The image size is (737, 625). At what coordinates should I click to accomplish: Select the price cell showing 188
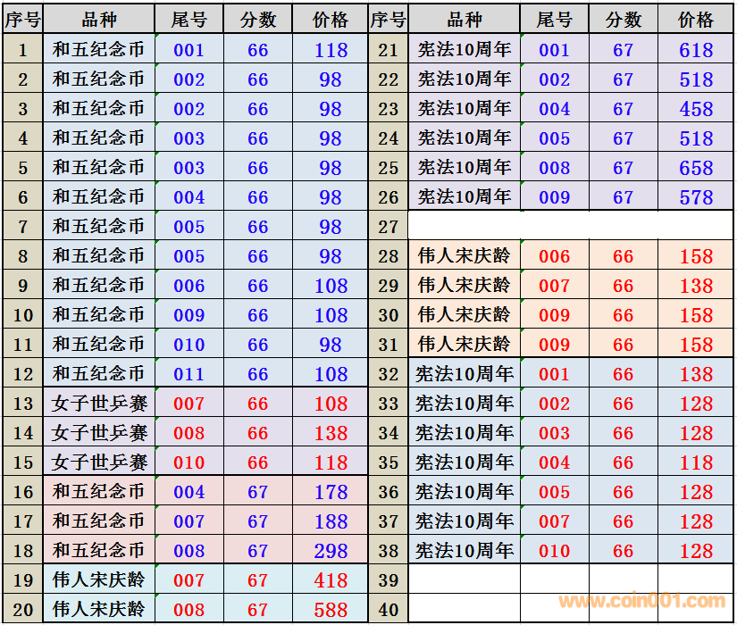point(331,521)
